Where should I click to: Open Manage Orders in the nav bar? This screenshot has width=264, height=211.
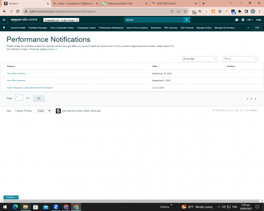tap(204, 28)
